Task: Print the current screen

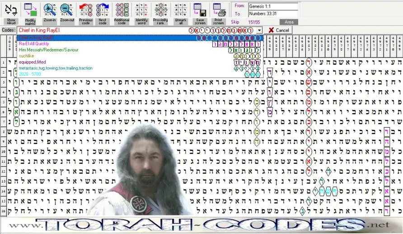Action: (219, 14)
